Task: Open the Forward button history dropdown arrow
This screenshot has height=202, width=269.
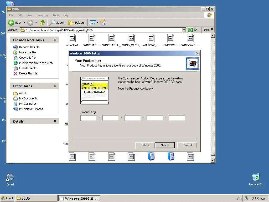Action: click(x=36, y=23)
